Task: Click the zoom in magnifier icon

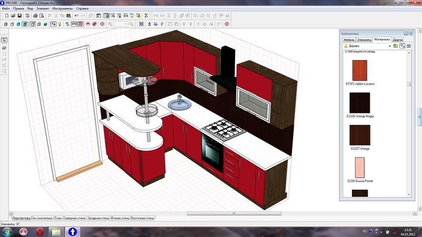Action: pyautogui.click(x=110, y=24)
